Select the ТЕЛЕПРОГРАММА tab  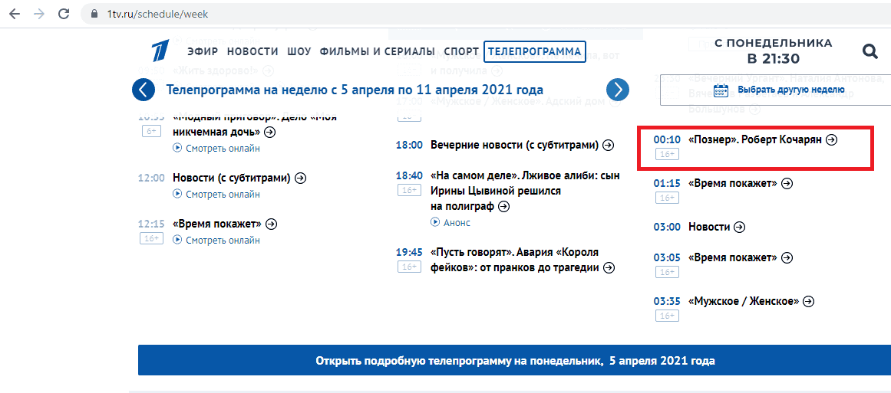click(x=535, y=51)
